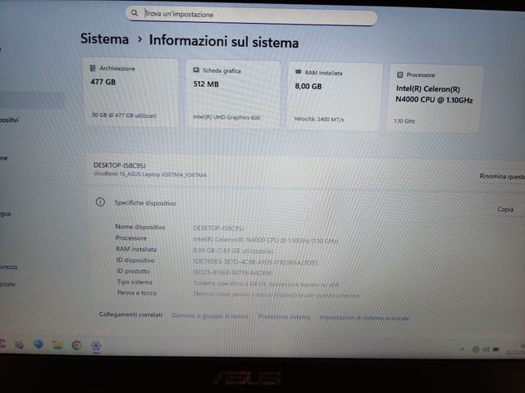Click the Collegamenti correlati label
This screenshot has width=525, height=393.
(130, 314)
